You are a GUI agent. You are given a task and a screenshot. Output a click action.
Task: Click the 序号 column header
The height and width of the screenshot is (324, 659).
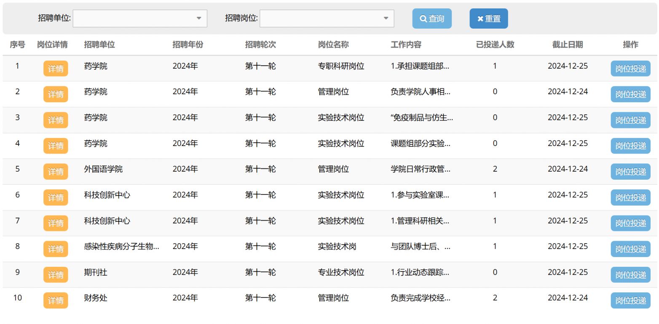[x=17, y=45]
